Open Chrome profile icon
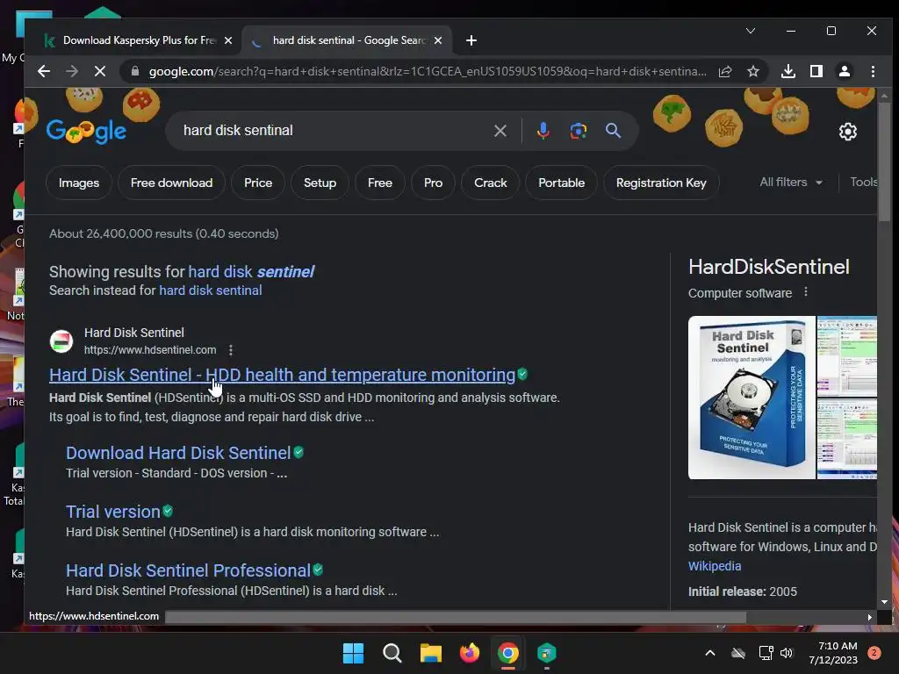Screen dimensions: 899x674 click(844, 71)
